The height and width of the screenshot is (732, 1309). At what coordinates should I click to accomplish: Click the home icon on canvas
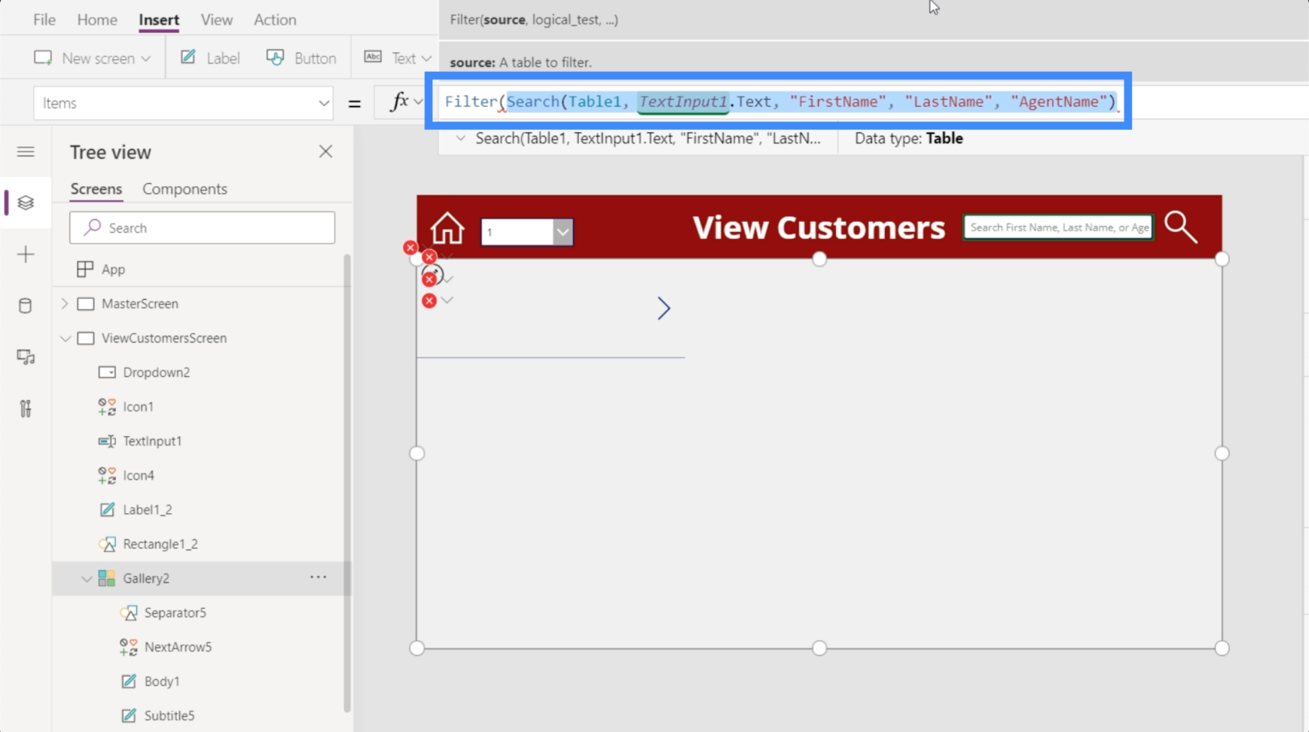pyautogui.click(x=447, y=228)
